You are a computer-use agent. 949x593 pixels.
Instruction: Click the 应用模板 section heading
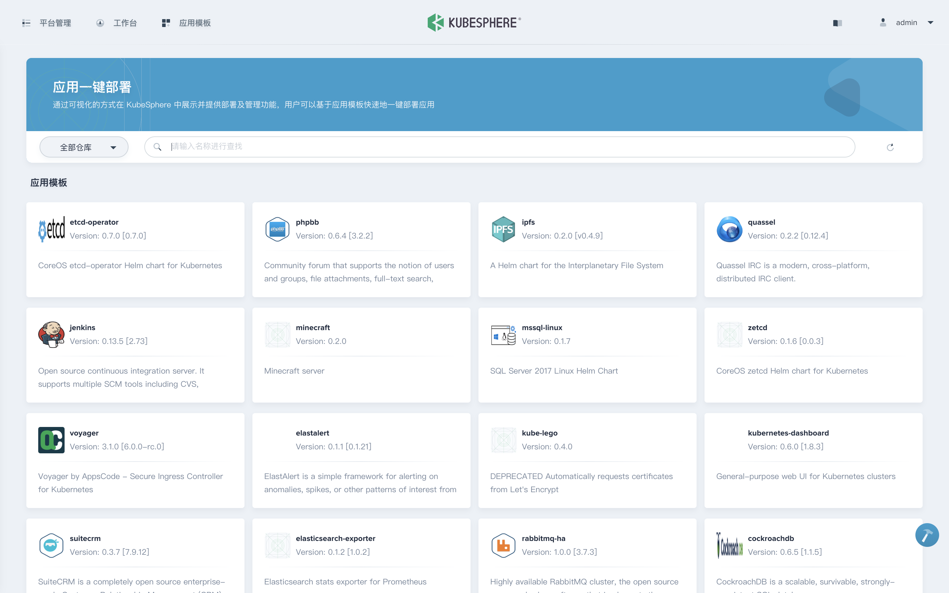click(x=49, y=183)
